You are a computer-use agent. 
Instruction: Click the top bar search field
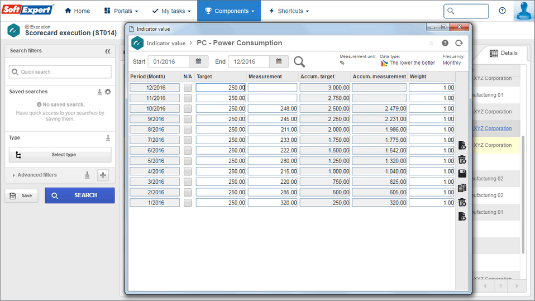pyautogui.click(x=466, y=11)
